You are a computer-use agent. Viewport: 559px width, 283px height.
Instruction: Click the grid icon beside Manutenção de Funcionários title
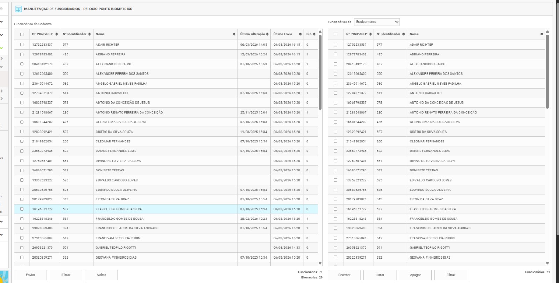[x=19, y=9]
